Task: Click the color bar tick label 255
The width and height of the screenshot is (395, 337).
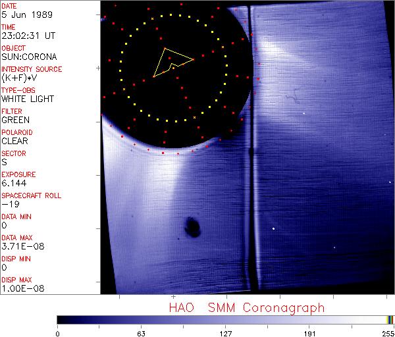Action: point(388,334)
